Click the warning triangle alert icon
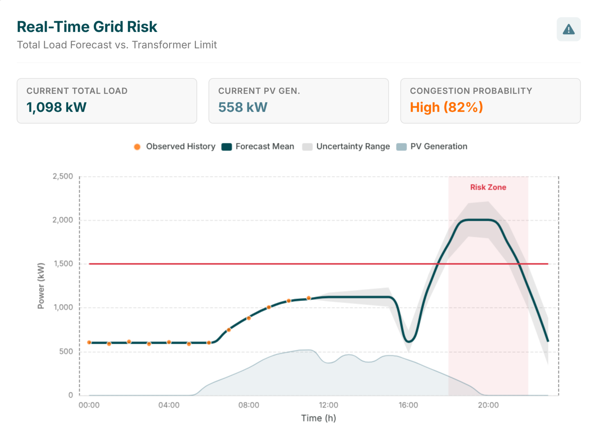This screenshot has width=596, height=442. (568, 29)
